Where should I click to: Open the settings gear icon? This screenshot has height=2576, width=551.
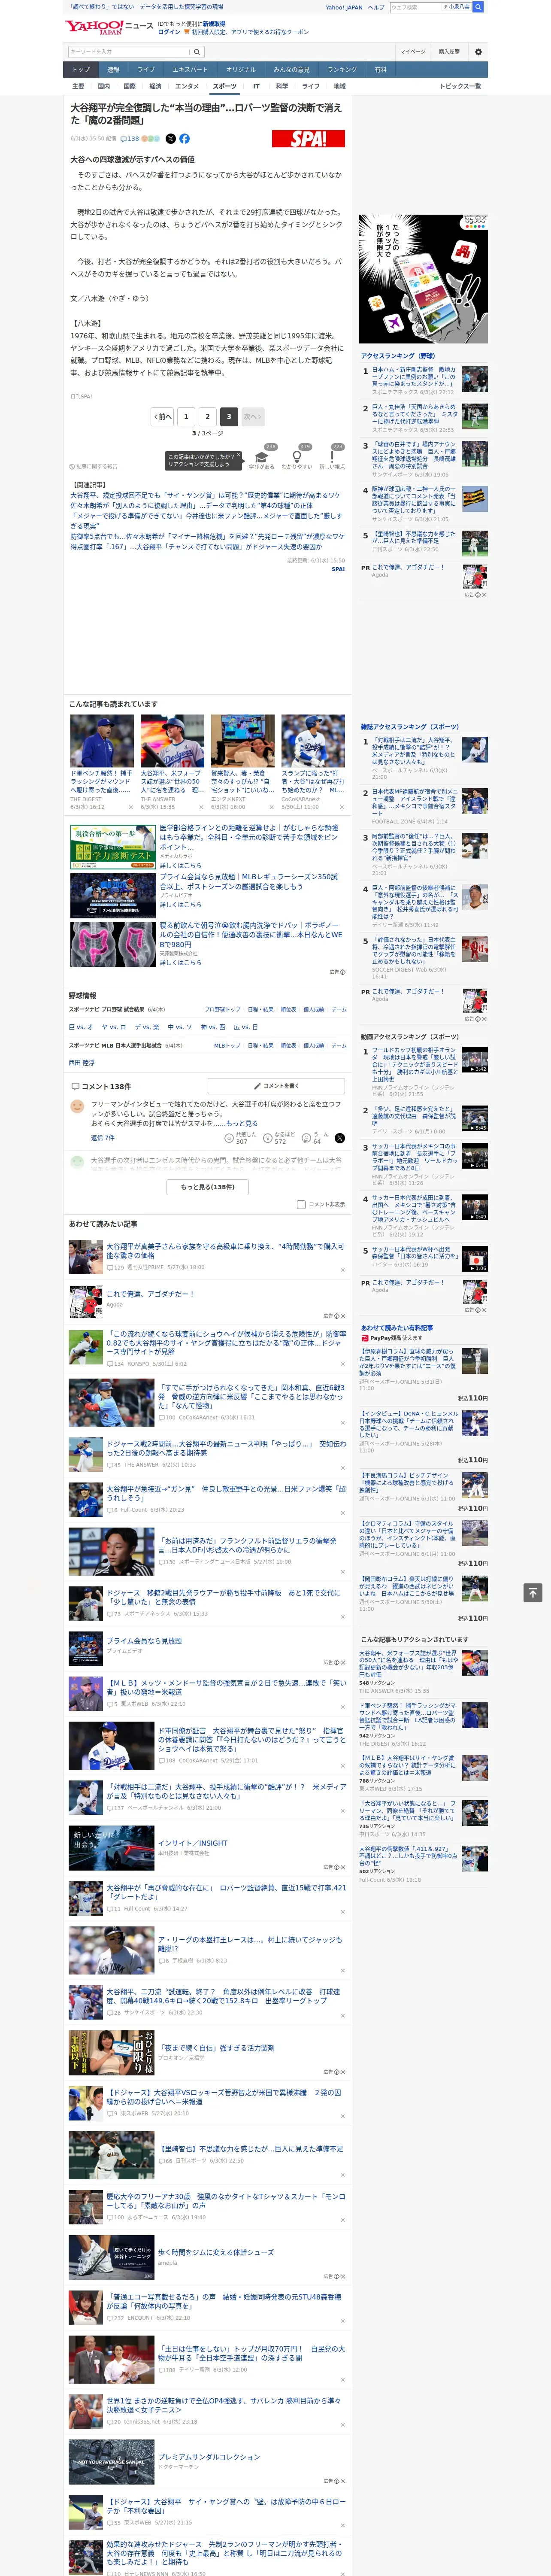click(478, 52)
